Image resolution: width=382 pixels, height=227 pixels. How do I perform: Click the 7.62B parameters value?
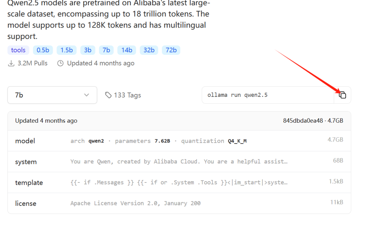[x=162, y=141]
